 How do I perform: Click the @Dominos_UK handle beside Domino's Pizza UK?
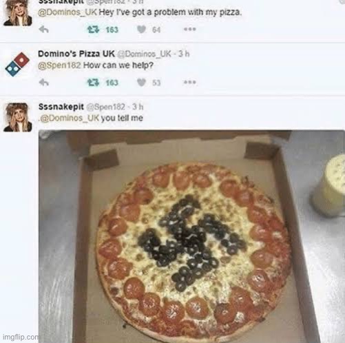(x=144, y=54)
